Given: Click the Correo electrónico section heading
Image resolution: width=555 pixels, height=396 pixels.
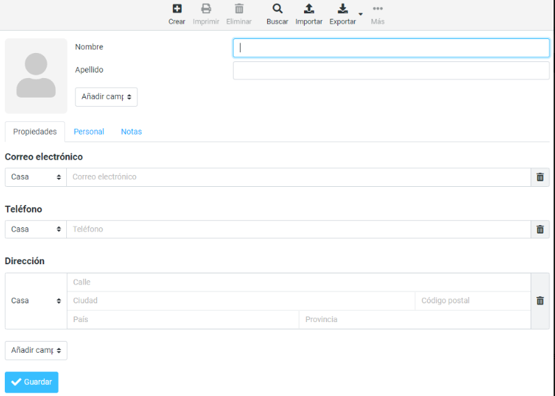Looking at the screenshot, I should click(44, 157).
